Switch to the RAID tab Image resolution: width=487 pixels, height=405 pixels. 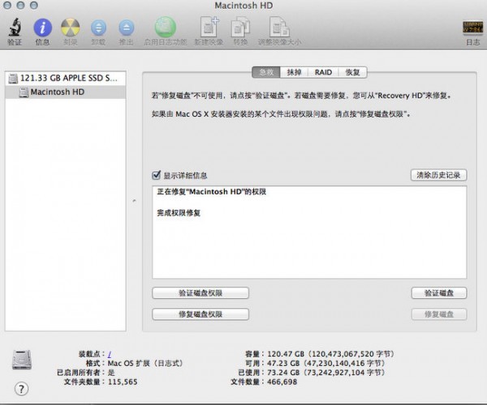(323, 72)
